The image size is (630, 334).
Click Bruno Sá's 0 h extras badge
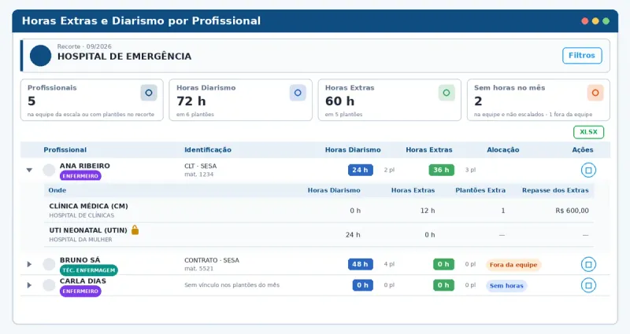pos(443,264)
